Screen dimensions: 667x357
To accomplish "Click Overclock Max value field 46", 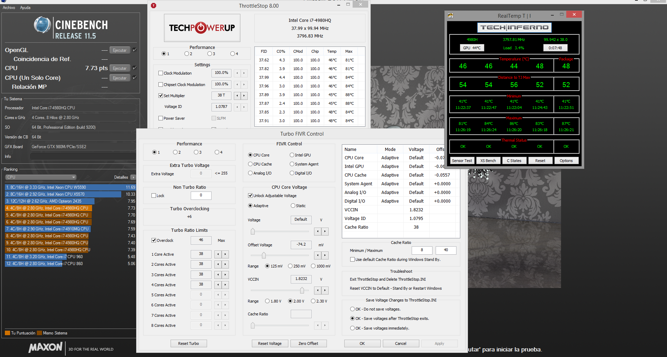I will 201,240.
